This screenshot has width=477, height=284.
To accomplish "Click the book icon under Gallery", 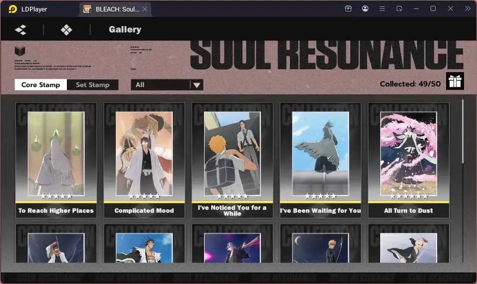I will pos(20,51).
